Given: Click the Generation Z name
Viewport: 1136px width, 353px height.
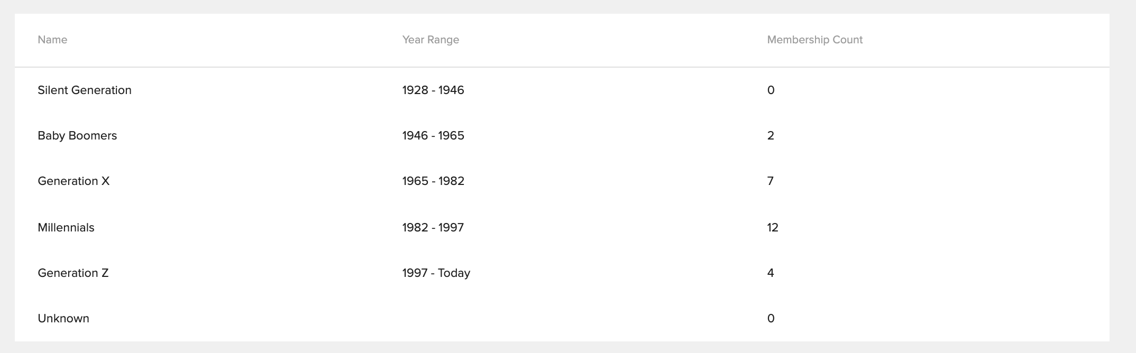Looking at the screenshot, I should coord(73,273).
